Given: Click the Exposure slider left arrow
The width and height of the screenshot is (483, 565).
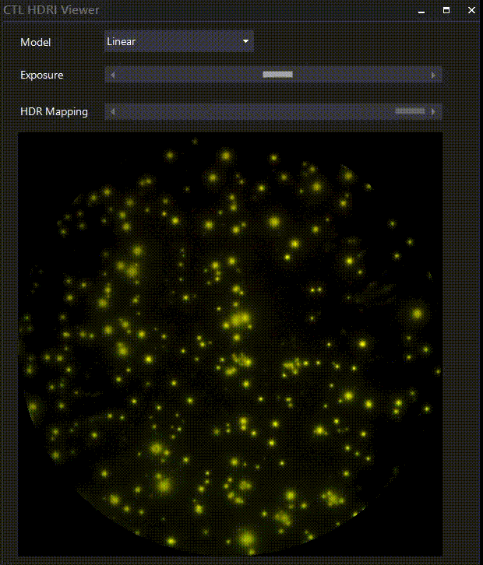Looking at the screenshot, I should (x=113, y=75).
